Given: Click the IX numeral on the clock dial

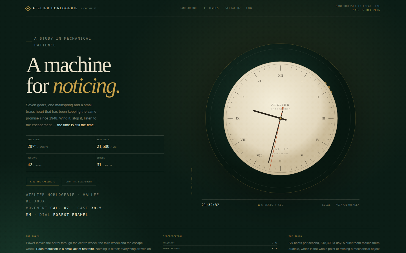Looking at the screenshot, I should click(x=238, y=118).
